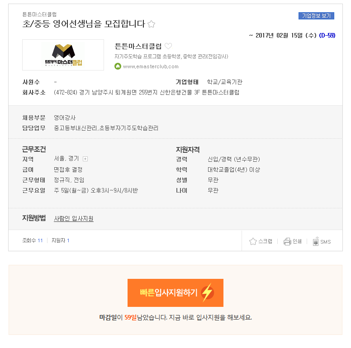Click the job title 초/중등 영어선생님을 모집합니다

point(84,24)
